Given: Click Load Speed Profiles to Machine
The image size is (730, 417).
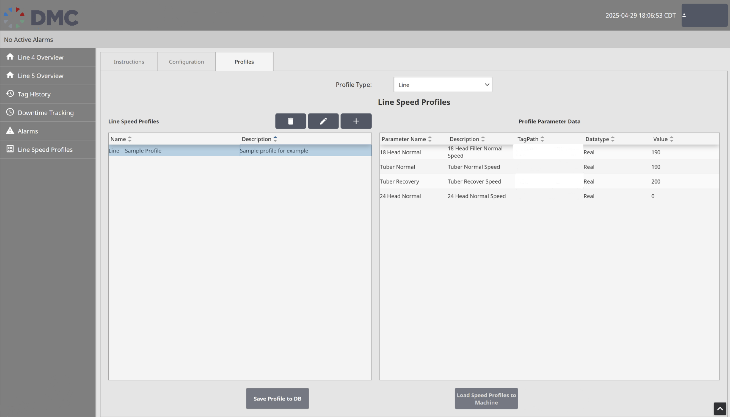Looking at the screenshot, I should (486, 399).
